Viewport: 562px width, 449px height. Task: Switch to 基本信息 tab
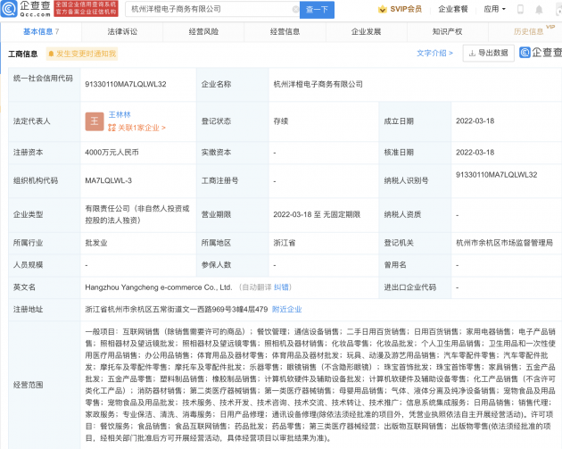pyautogui.click(x=41, y=32)
